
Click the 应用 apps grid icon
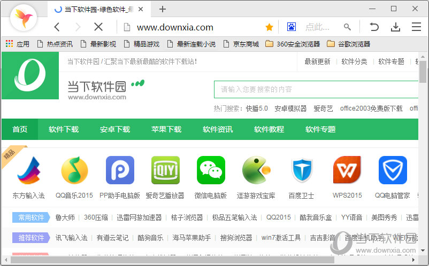point(9,44)
